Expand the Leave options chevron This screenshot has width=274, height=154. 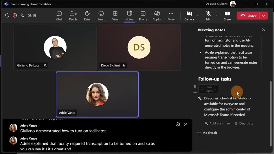[x=264, y=15]
